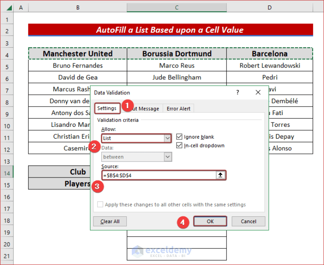Select the Depay cell in column D
The height and width of the screenshot is (265, 324).
coord(291,137)
